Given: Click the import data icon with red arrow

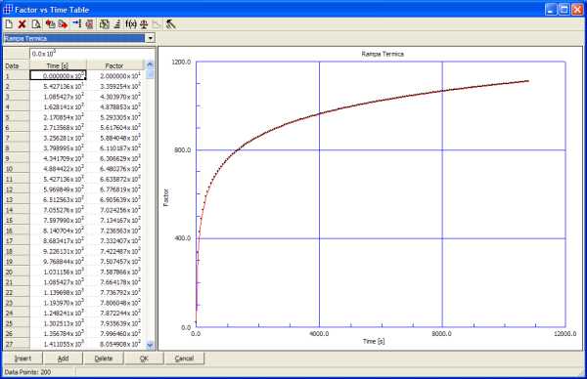Looking at the screenshot, I should pyautogui.click(x=50, y=24).
